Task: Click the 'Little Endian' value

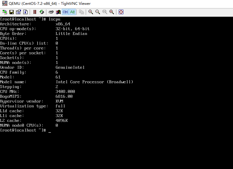Action: tap(71, 33)
